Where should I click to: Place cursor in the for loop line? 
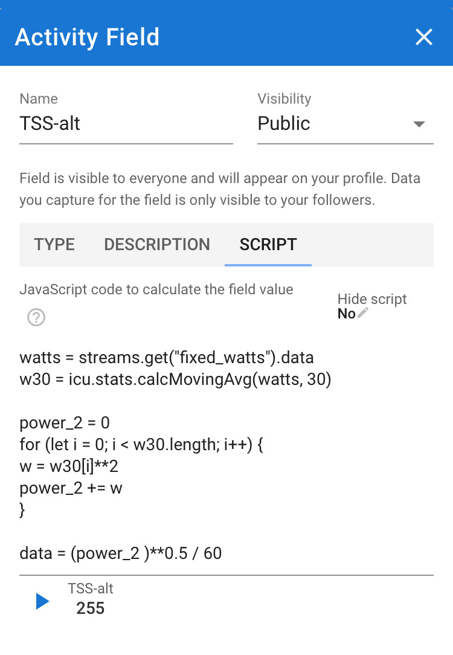(x=141, y=445)
